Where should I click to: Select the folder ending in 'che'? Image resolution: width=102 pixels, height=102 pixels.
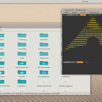coord(2,35)
